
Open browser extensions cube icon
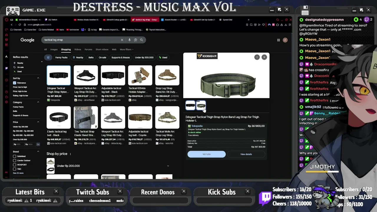(x=278, y=25)
